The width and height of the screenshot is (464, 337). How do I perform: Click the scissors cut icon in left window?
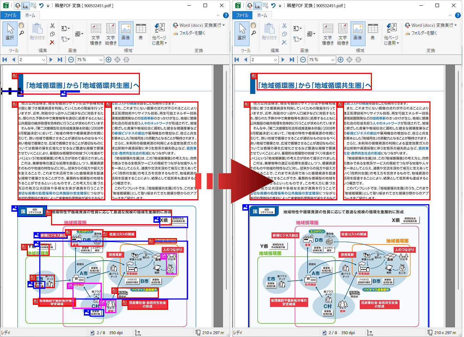52,26
